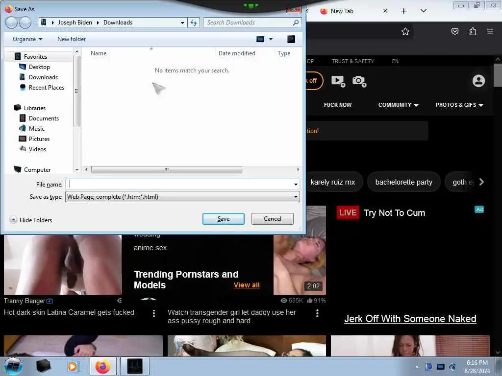Open the Trust & Safety menu link
This screenshot has height=376, width=502.
pyautogui.click(x=353, y=61)
